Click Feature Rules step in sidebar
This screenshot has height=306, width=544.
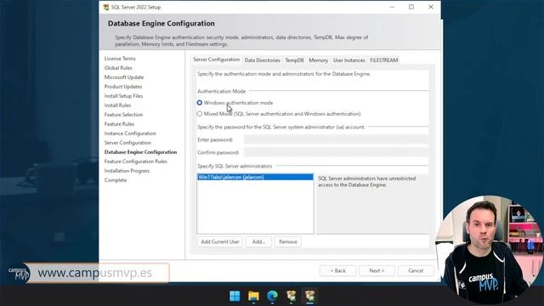[119, 124]
